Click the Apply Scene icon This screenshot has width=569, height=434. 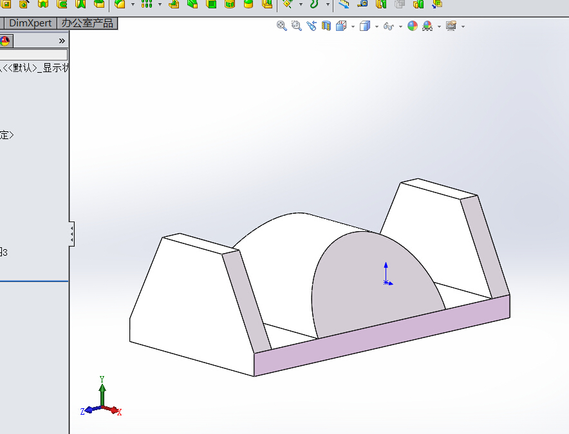(427, 26)
